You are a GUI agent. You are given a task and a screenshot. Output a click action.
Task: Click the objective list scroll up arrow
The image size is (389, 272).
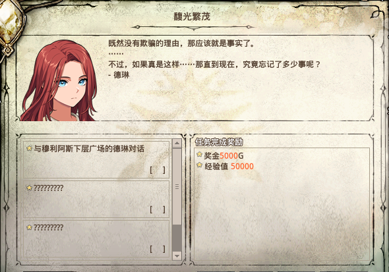[x=177, y=143]
